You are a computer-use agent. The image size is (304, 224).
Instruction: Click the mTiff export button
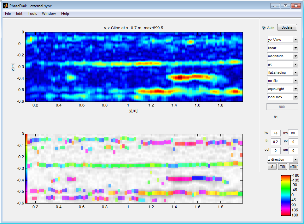pyautogui.click(x=294, y=167)
